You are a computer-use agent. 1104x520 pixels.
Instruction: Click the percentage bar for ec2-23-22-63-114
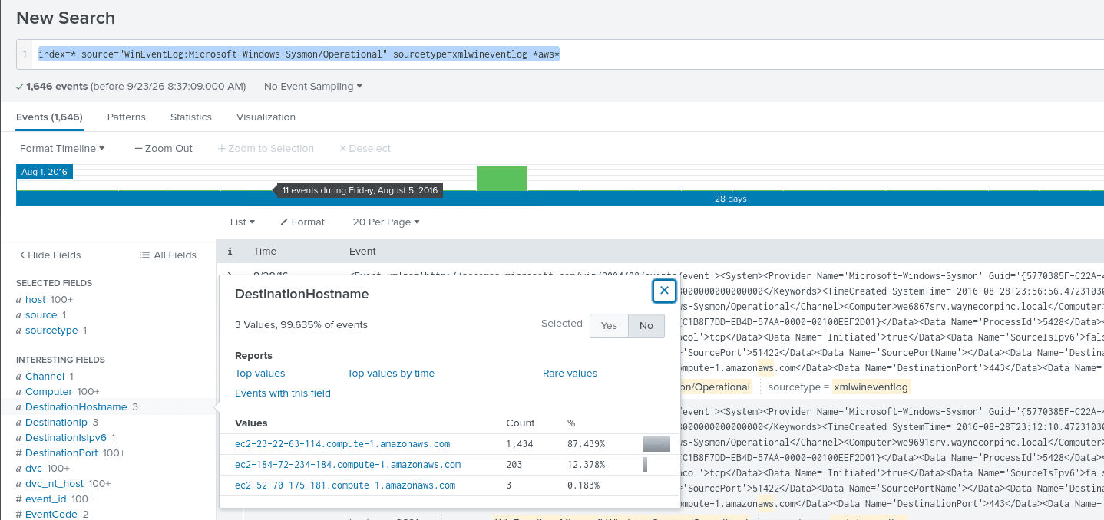click(656, 444)
